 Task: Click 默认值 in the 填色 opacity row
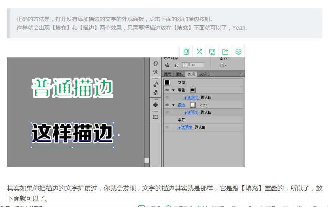206,97
